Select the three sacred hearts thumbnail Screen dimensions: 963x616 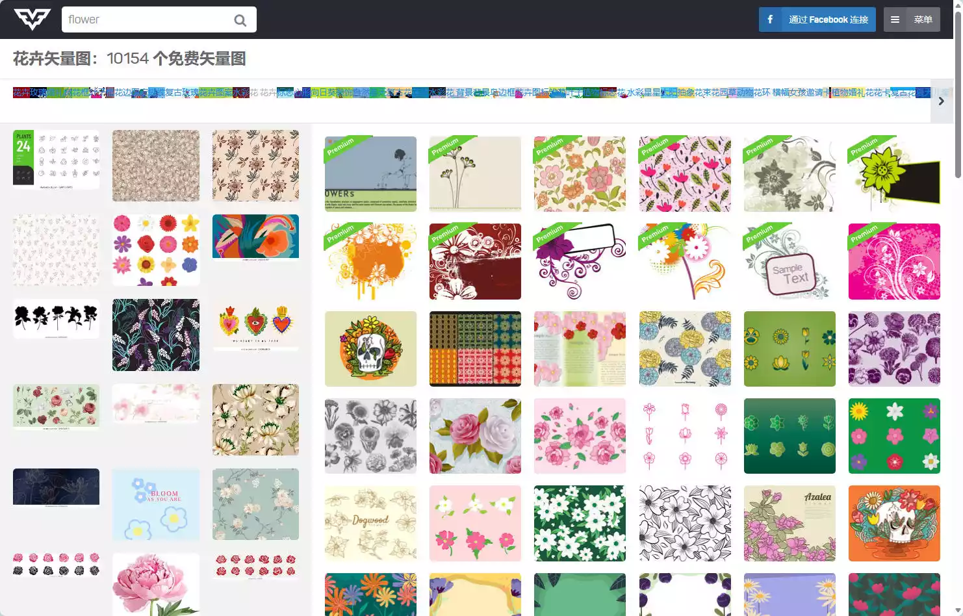(x=255, y=325)
